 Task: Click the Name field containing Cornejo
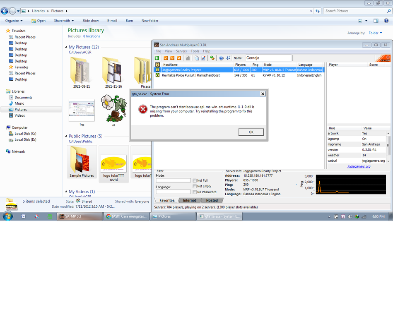tap(268, 58)
